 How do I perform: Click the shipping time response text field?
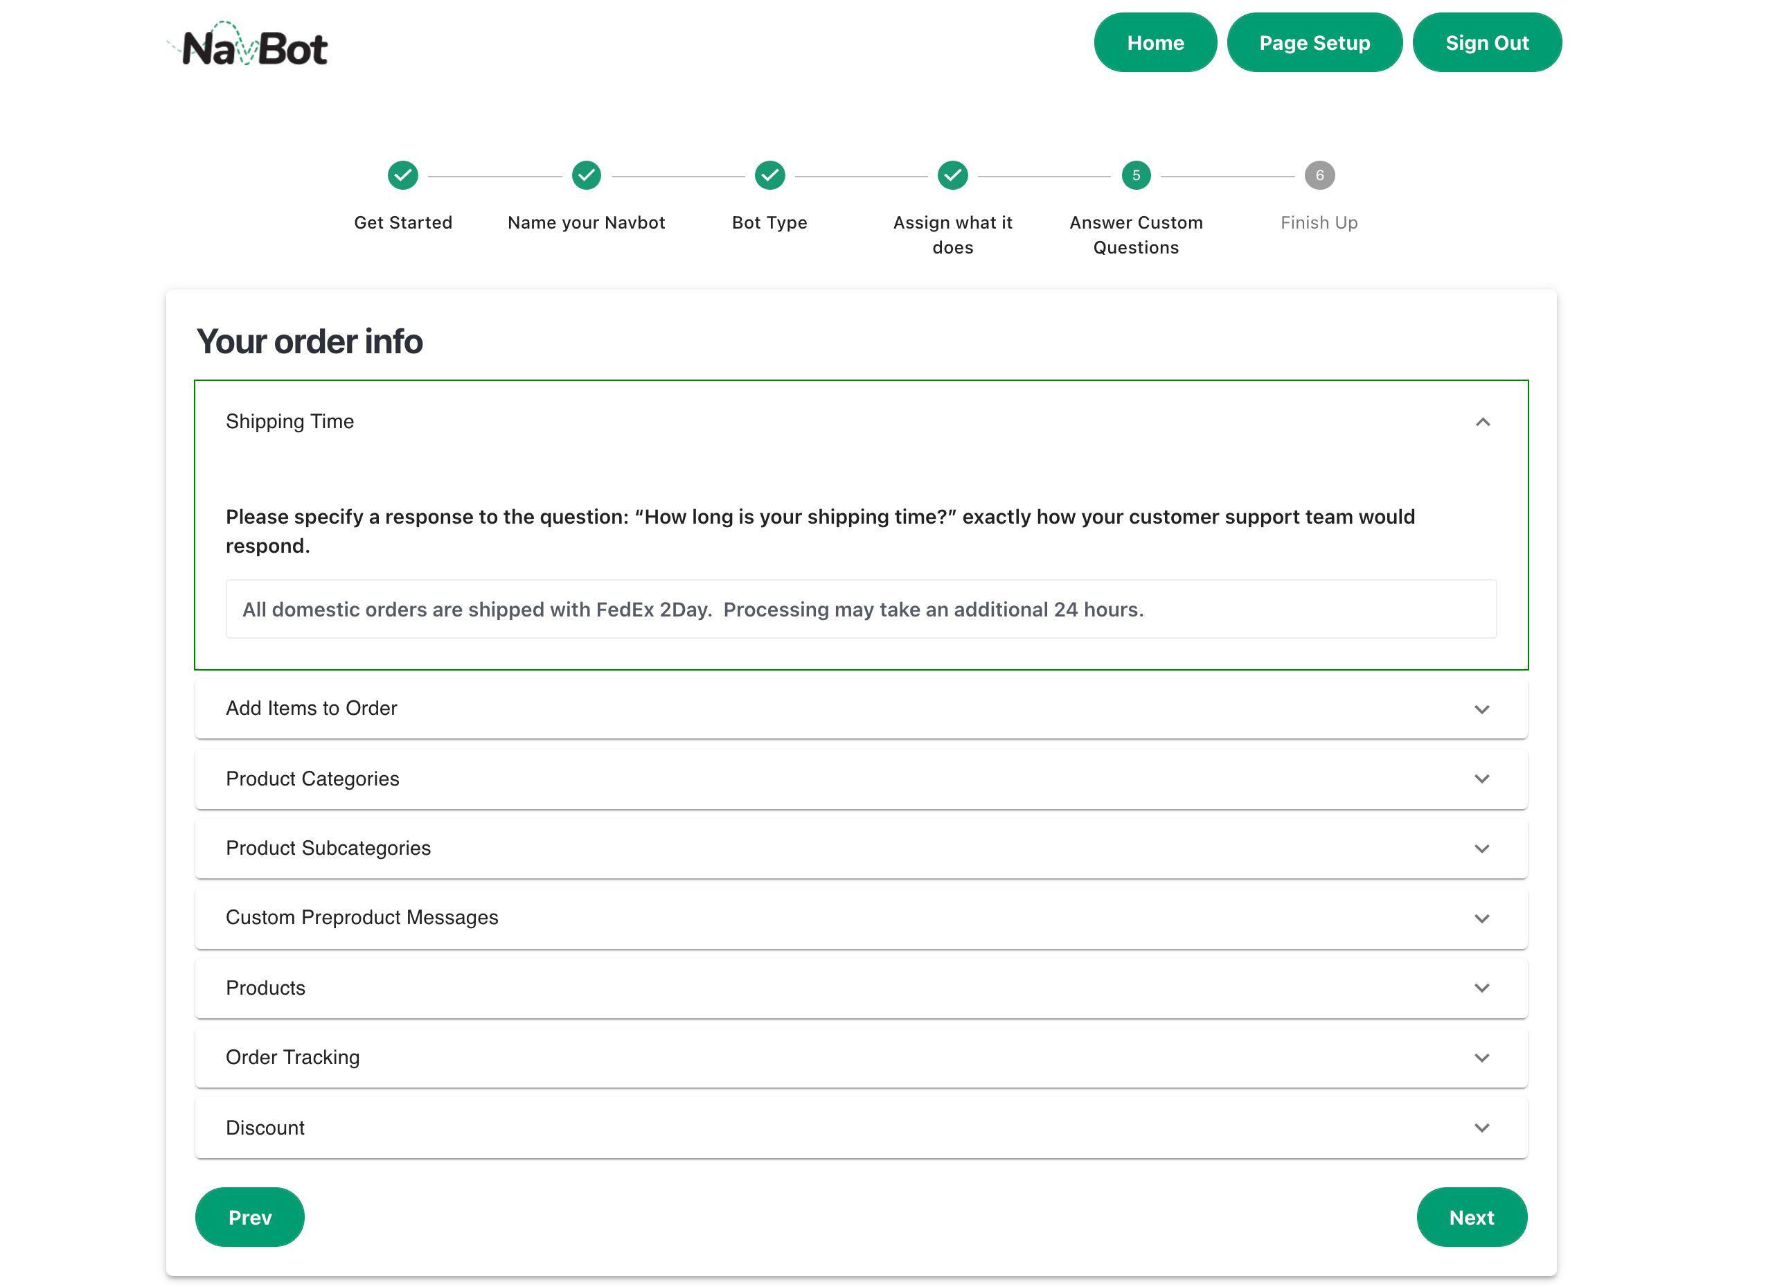click(861, 610)
